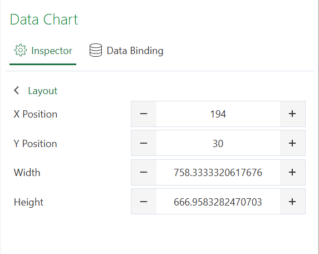This screenshot has width=319, height=254.
Task: Select the Inspector tab label
Action: click(52, 51)
